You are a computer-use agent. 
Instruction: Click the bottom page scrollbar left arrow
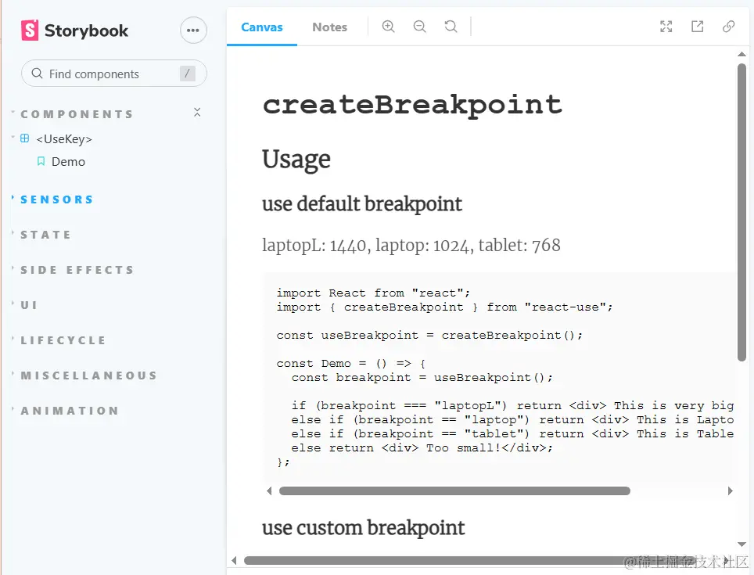pos(234,561)
